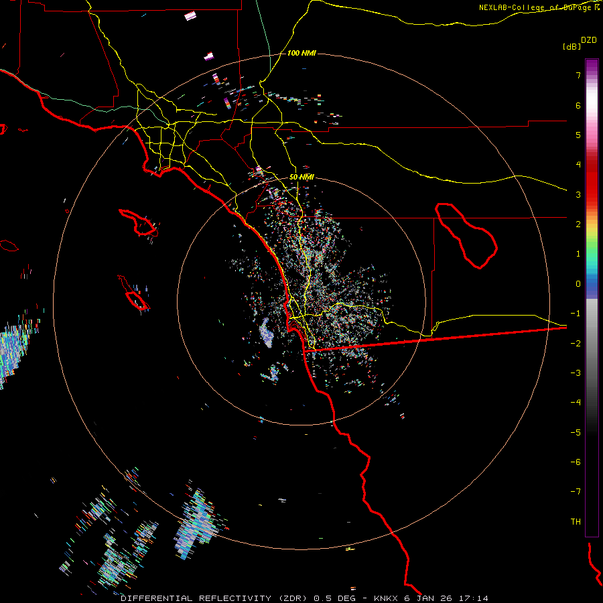Click the "[dB]" units label
Image resolution: width=603 pixels, height=603 pixels.
572,46
